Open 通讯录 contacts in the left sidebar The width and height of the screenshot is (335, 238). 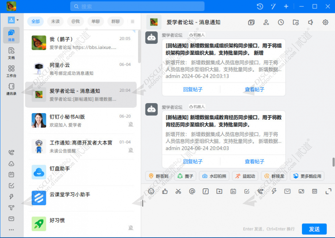(x=11, y=87)
